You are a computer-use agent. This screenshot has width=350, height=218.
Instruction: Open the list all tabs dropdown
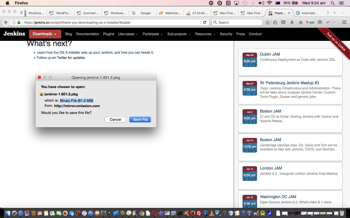[x=342, y=13]
